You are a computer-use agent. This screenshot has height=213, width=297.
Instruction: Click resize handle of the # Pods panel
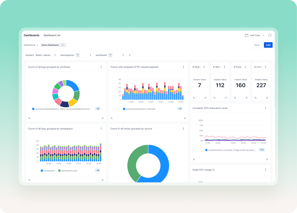point(246,98)
